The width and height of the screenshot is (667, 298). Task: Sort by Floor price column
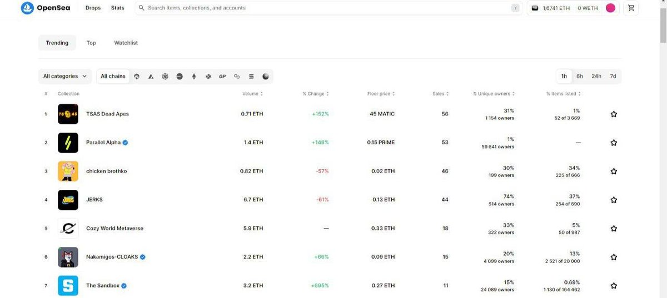pyautogui.click(x=381, y=94)
